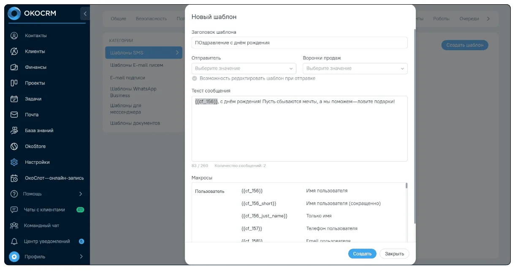Click the macros list scrollbar
The image size is (515, 271).
407,185
